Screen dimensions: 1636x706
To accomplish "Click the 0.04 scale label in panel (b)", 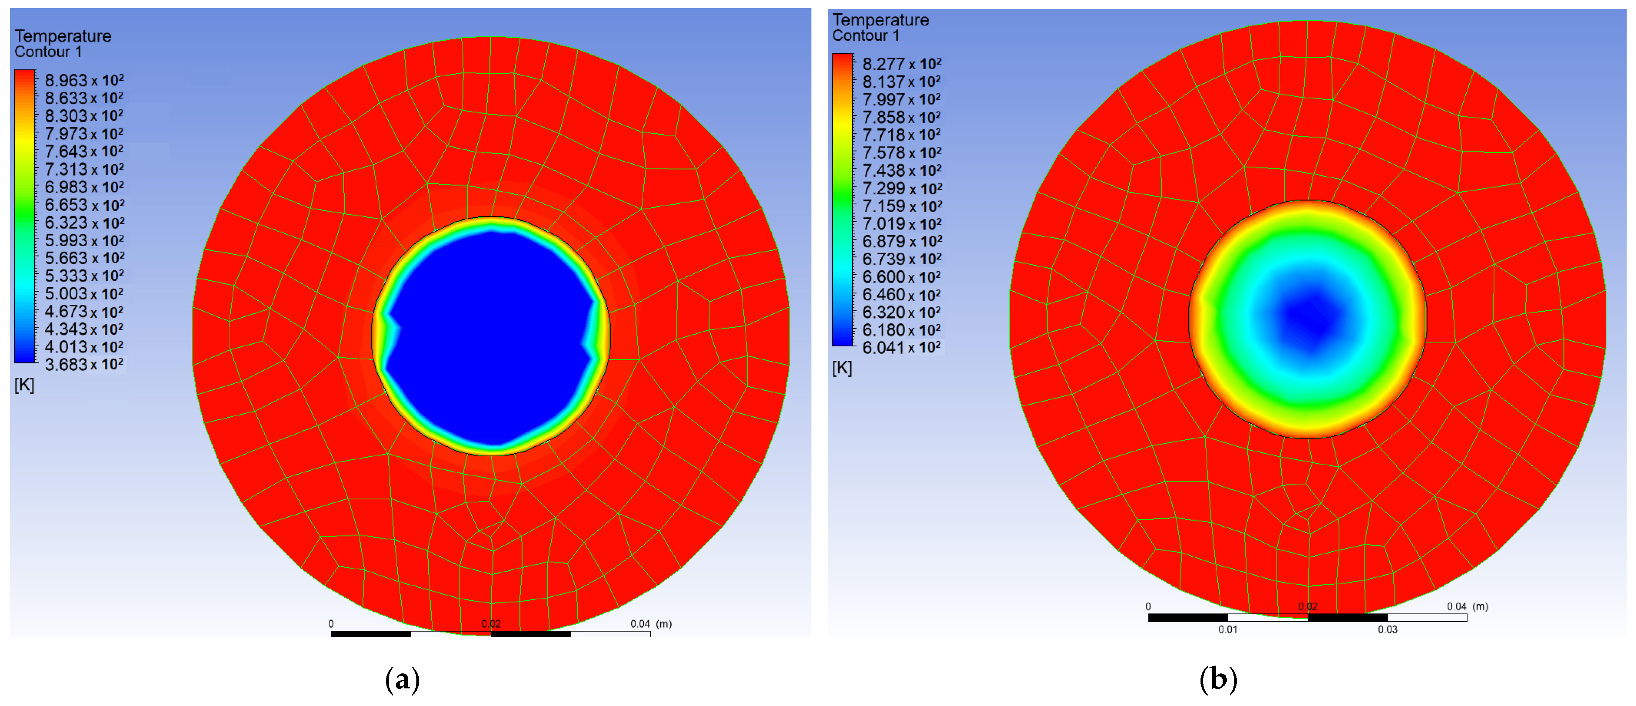I will [1457, 606].
